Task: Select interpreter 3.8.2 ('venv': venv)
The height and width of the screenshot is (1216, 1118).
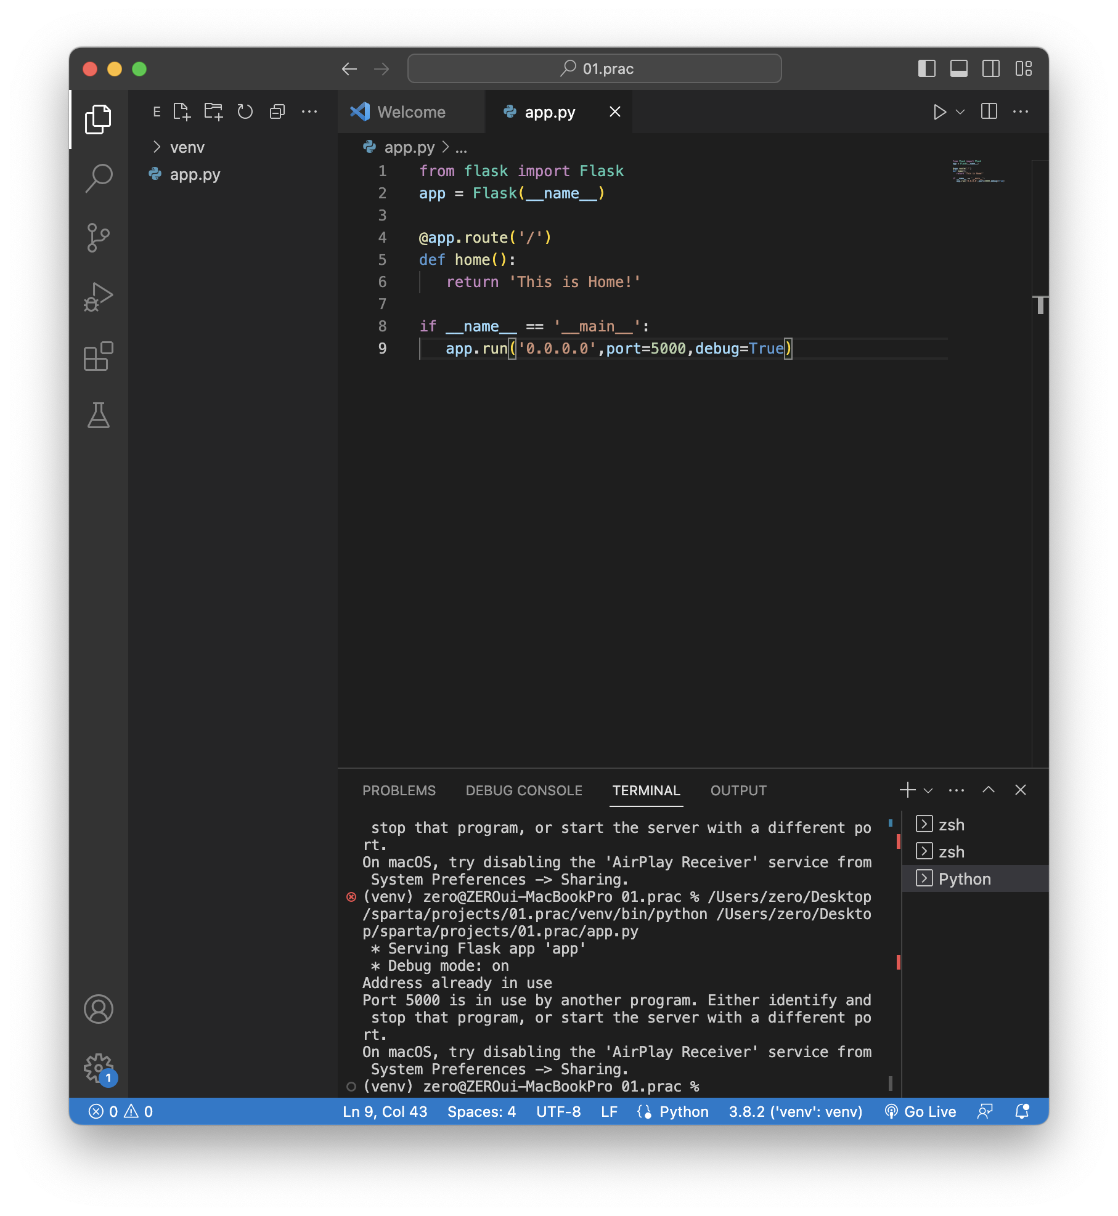Action: 796,1111
